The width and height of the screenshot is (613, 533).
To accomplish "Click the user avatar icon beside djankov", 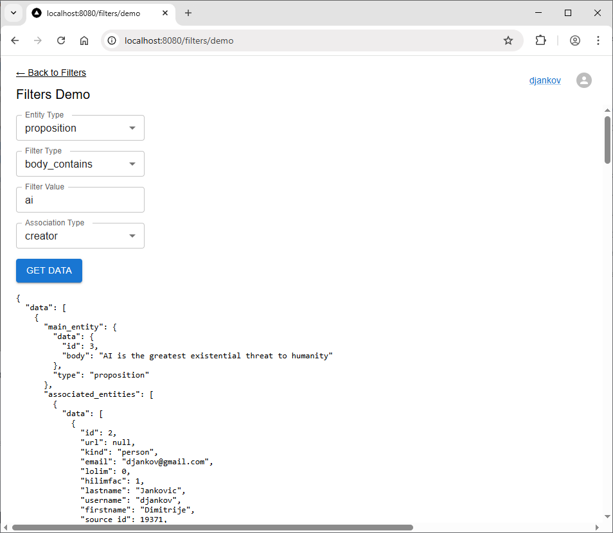I will point(583,80).
